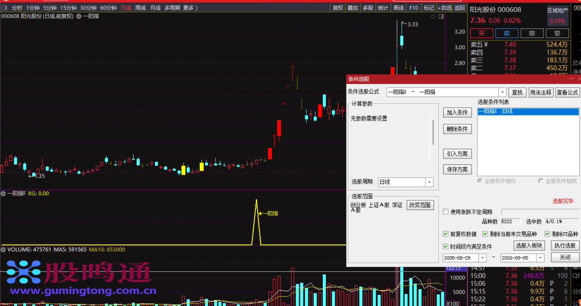Uncheck 剔除当前未交易品种 checkbox
This screenshot has width=581, height=306.
[x=485, y=234]
